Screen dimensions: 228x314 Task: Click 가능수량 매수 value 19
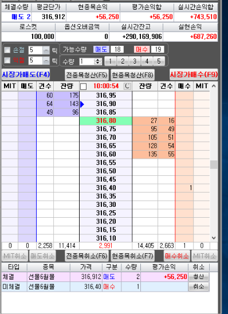(158, 49)
